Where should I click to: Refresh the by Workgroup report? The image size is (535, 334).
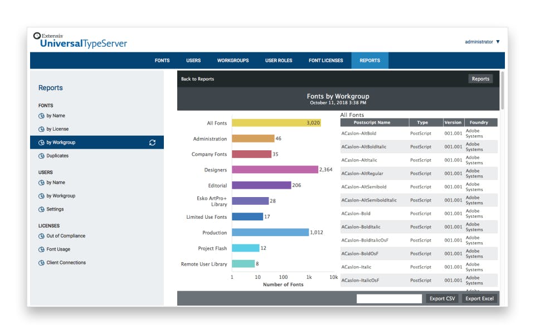[x=152, y=143]
